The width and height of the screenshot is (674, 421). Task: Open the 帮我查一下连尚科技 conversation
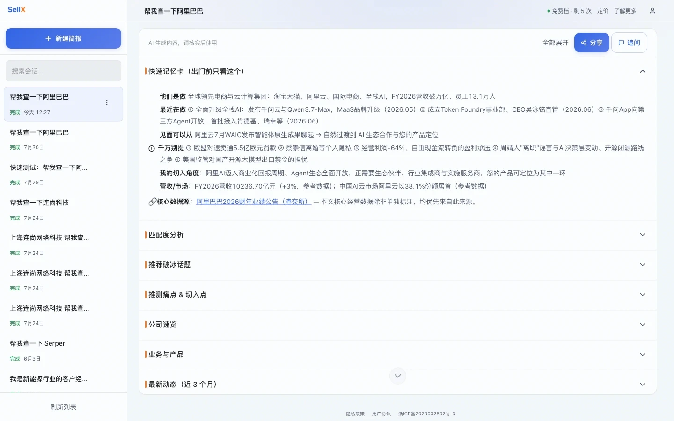[63, 210]
